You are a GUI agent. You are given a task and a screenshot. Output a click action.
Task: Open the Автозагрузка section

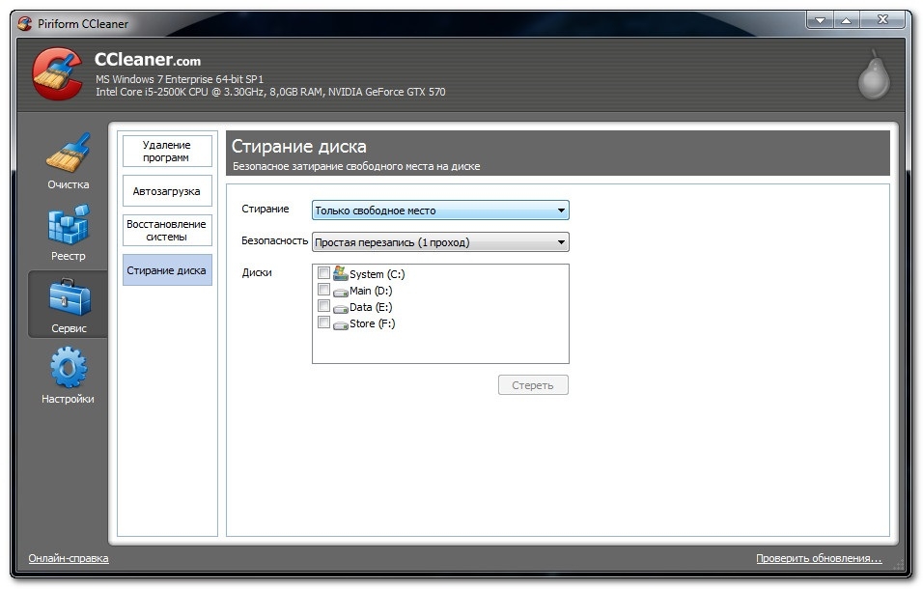(x=166, y=191)
